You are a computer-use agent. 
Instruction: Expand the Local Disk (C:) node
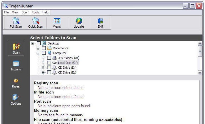(43, 63)
